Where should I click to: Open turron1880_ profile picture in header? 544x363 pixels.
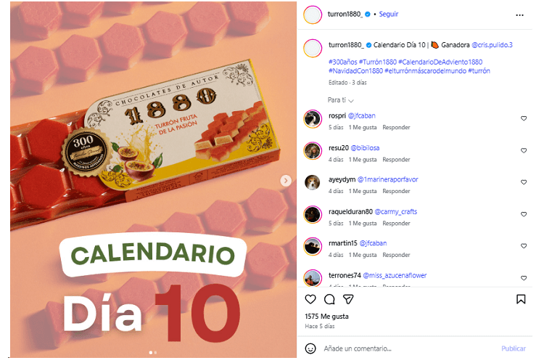click(x=313, y=15)
